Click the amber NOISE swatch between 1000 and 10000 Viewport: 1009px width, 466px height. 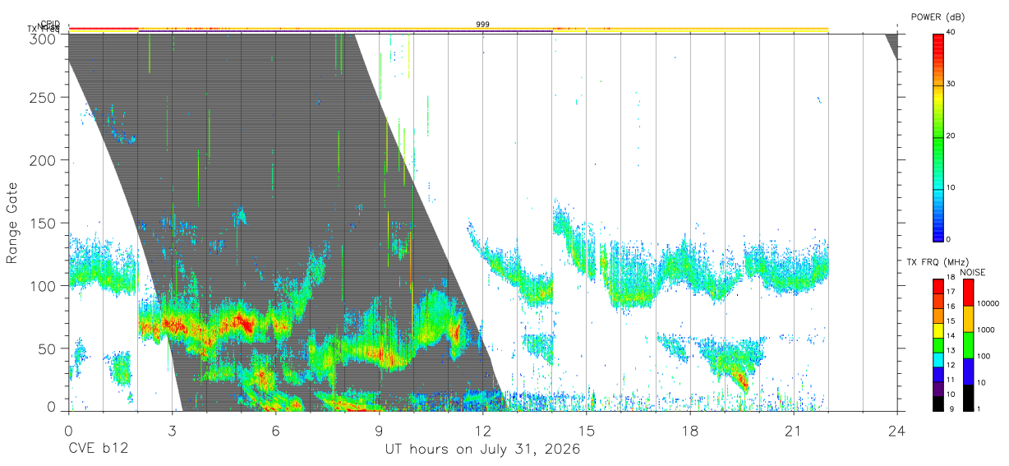tap(969, 319)
